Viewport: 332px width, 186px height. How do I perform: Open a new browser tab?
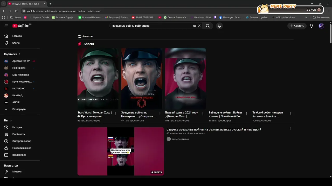pyautogui.click(x=50, y=4)
